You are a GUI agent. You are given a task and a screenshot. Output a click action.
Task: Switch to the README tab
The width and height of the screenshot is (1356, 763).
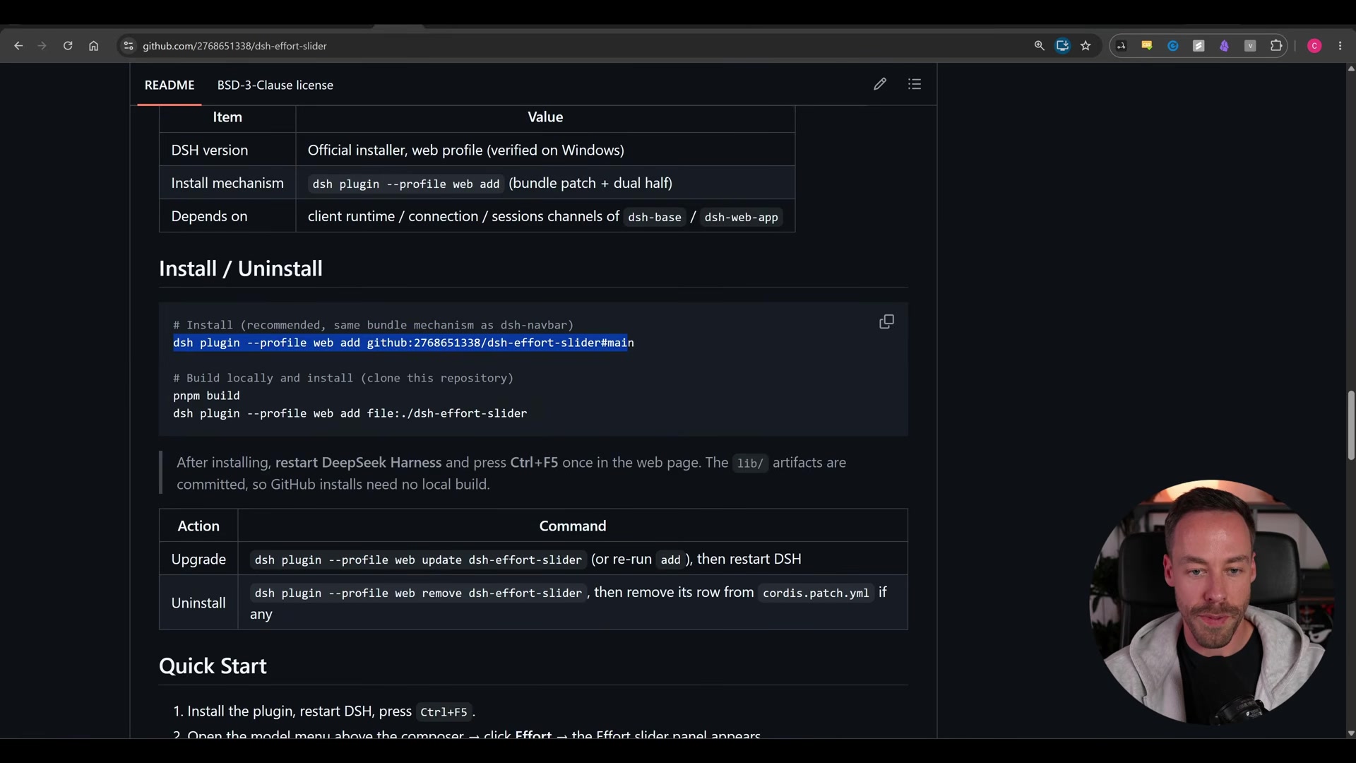point(169,85)
